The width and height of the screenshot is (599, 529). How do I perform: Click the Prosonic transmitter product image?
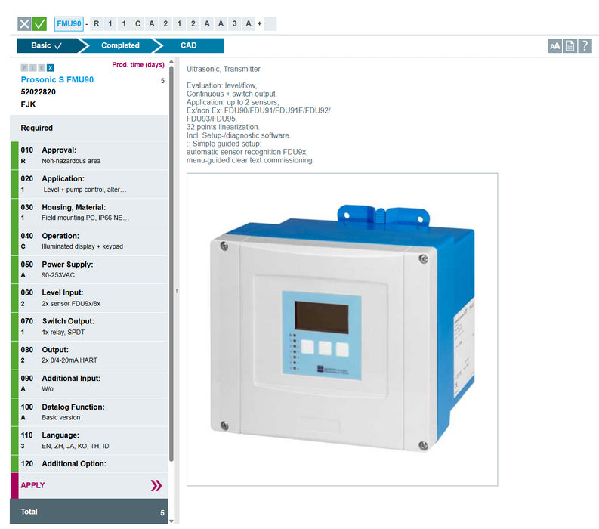pos(342,329)
